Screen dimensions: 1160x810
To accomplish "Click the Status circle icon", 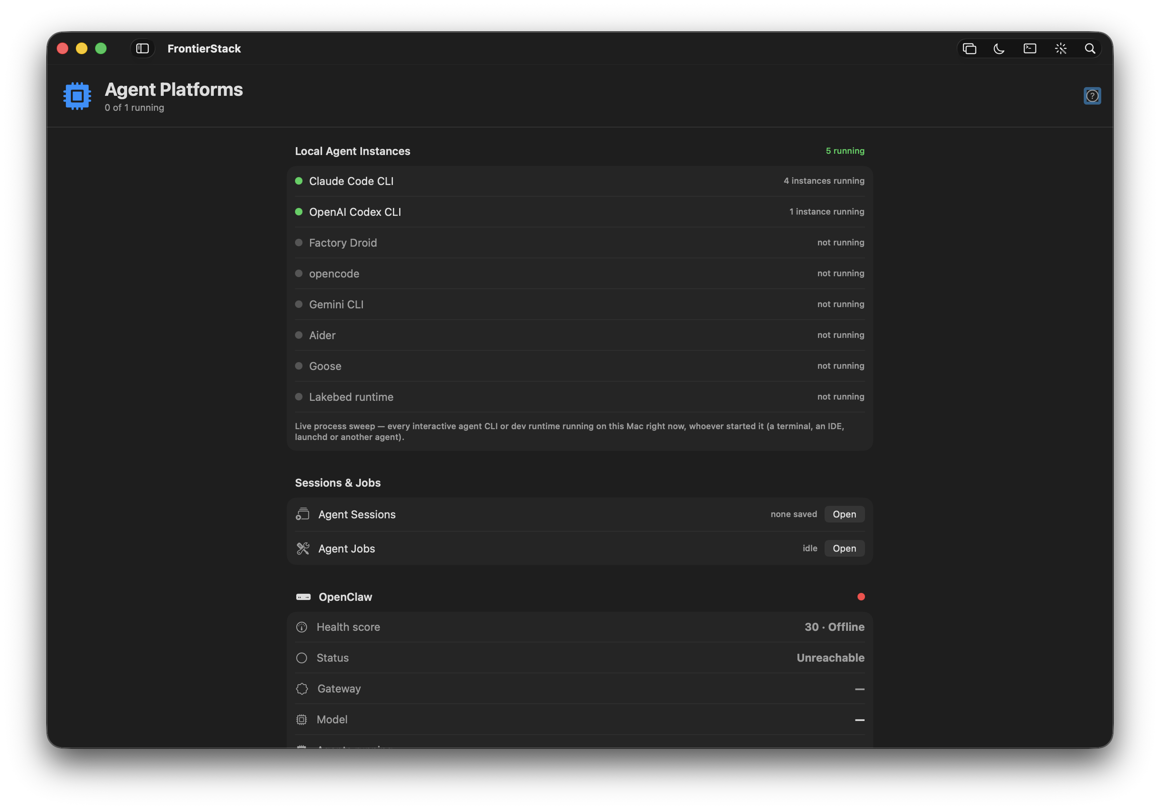I will point(302,657).
